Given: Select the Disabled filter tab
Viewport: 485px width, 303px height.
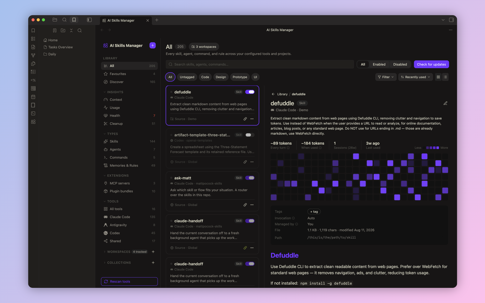Looking at the screenshot, I should pyautogui.click(x=400, y=64).
